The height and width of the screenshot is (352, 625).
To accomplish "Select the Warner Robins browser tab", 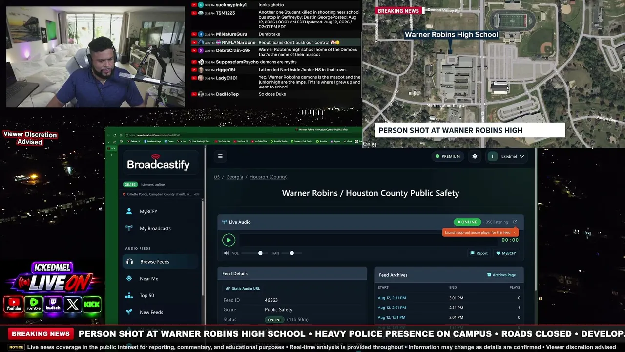I will [323, 130].
